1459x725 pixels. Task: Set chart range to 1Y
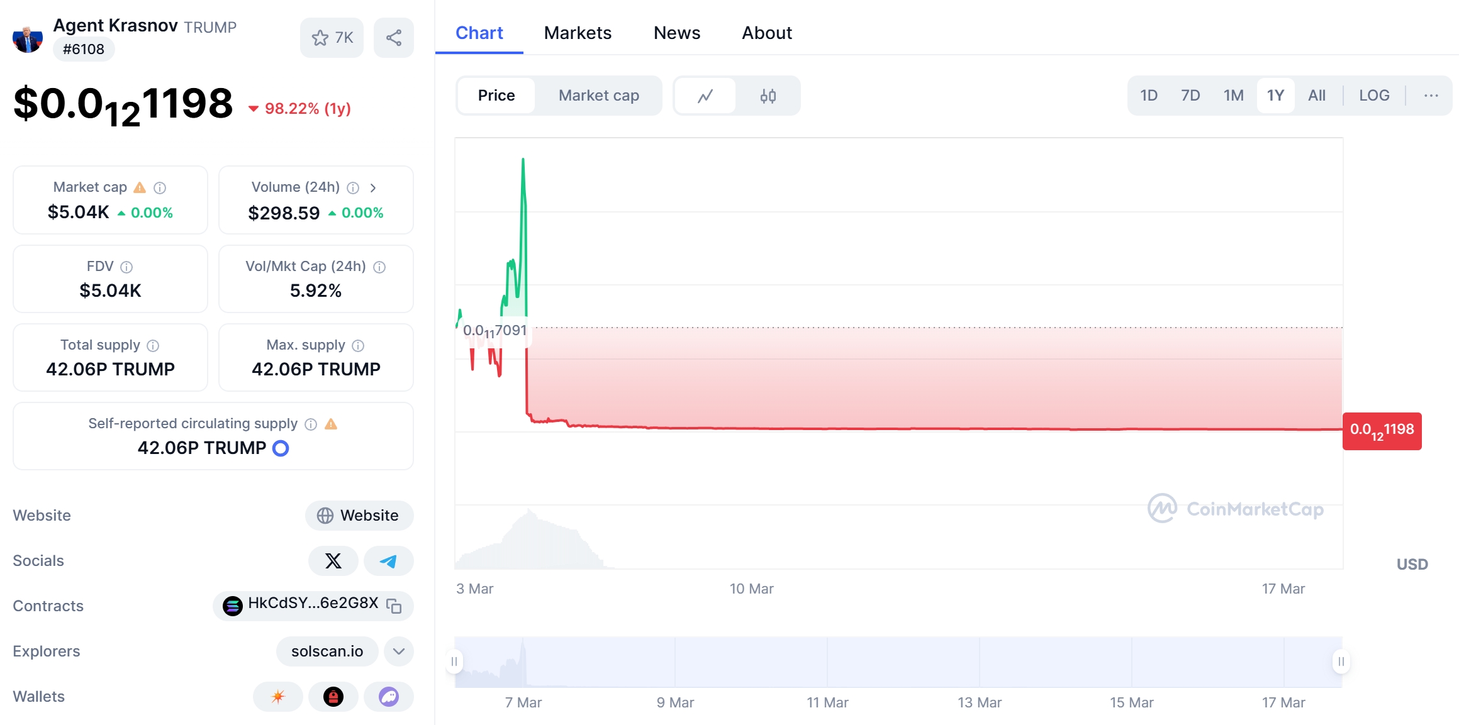[x=1275, y=96]
